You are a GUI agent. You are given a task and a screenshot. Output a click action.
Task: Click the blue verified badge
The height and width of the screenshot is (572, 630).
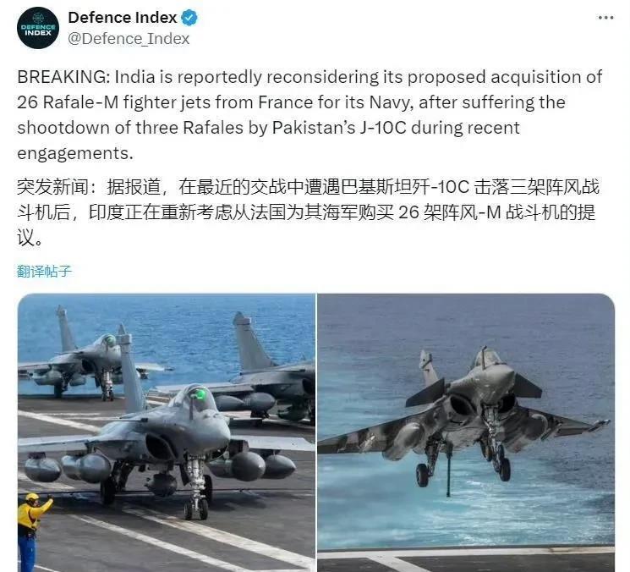189,18
